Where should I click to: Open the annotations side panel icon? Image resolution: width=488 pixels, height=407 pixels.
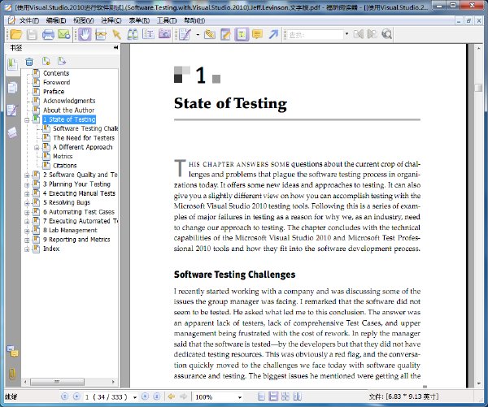12,110
